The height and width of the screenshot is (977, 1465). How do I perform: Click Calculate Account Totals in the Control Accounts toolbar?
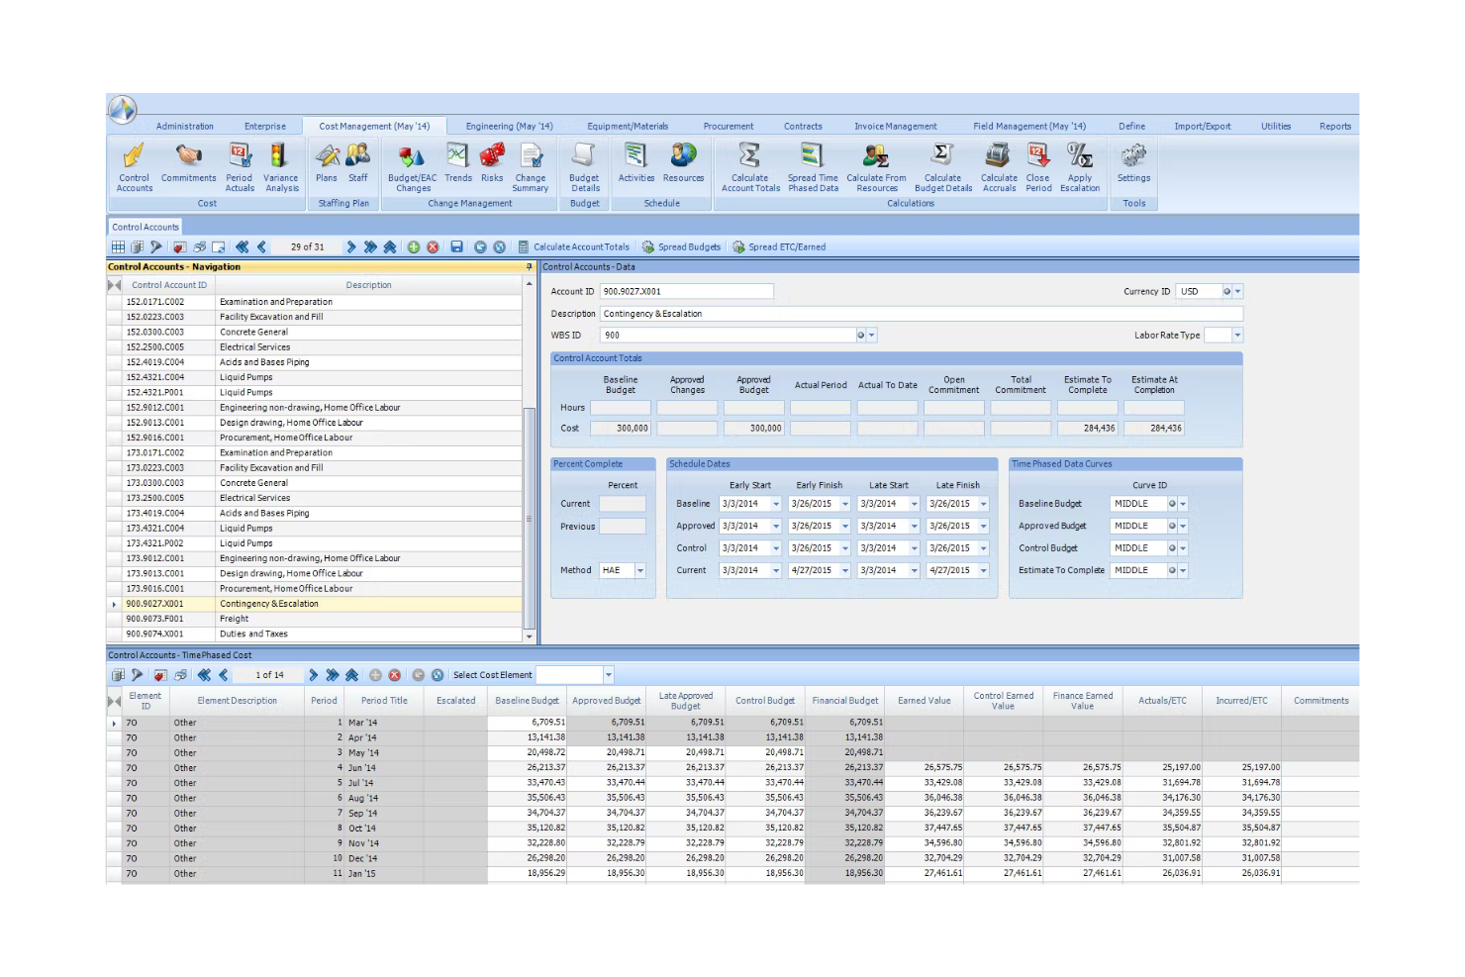click(573, 247)
